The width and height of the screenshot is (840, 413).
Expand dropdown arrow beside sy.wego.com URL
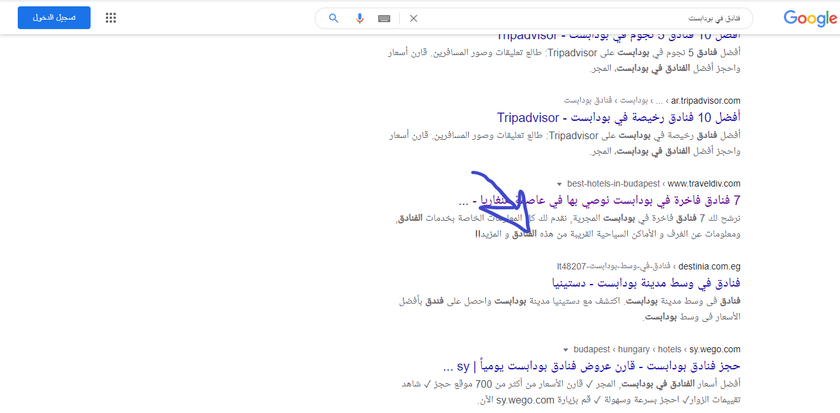tap(565, 350)
